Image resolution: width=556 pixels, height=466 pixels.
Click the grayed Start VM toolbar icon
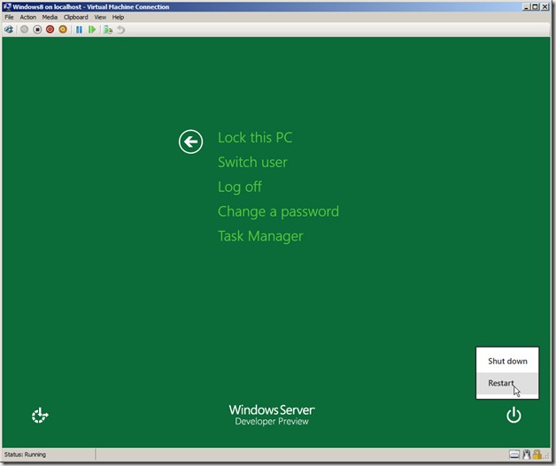pos(24,30)
